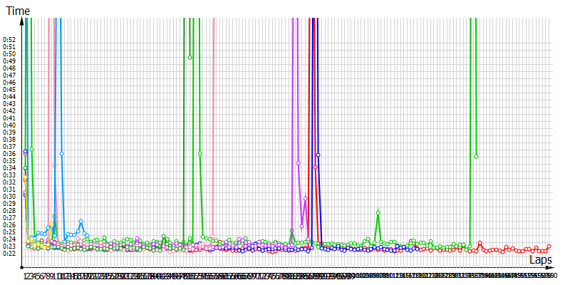This screenshot has width=570, height=285.
Task: Select the green spike point near 0:28
Action: (x=378, y=212)
